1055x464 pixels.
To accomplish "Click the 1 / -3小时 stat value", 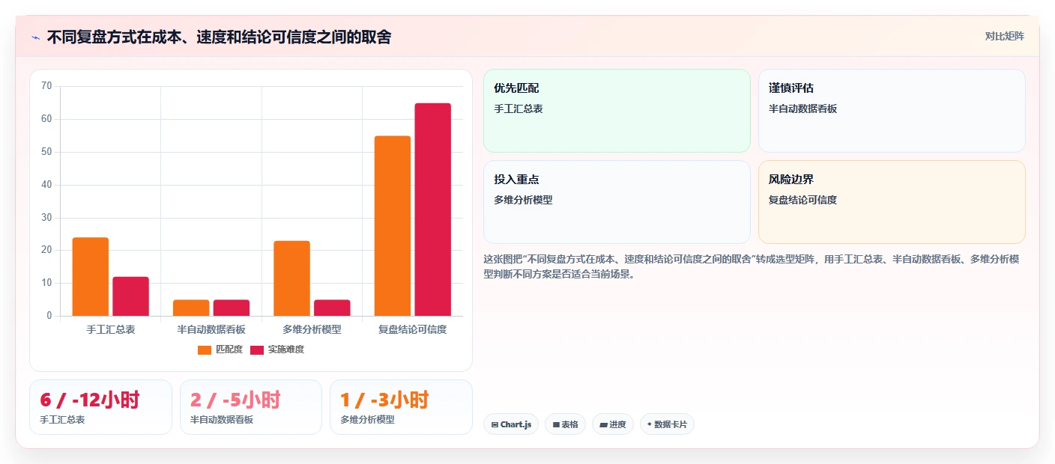I will coord(384,400).
